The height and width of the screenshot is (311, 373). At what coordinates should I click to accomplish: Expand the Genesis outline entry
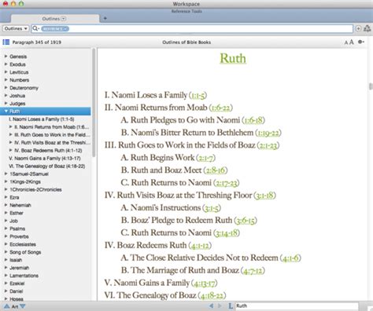(x=6, y=57)
